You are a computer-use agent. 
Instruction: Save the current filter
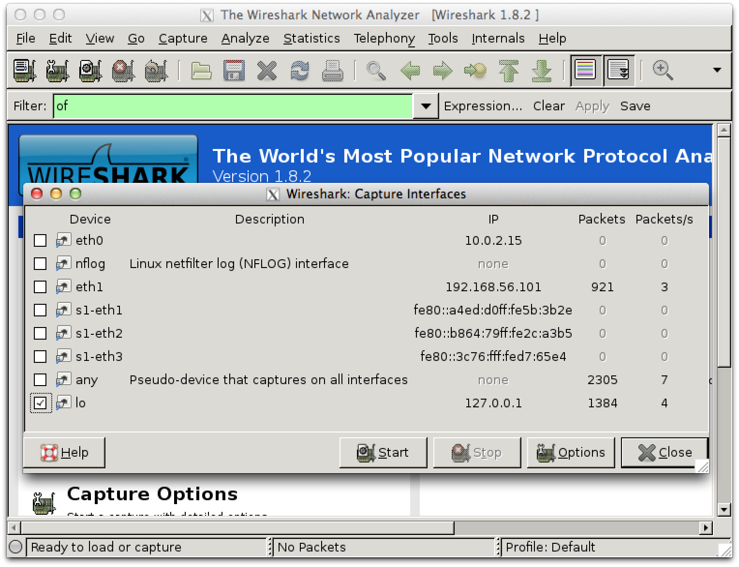[635, 106]
